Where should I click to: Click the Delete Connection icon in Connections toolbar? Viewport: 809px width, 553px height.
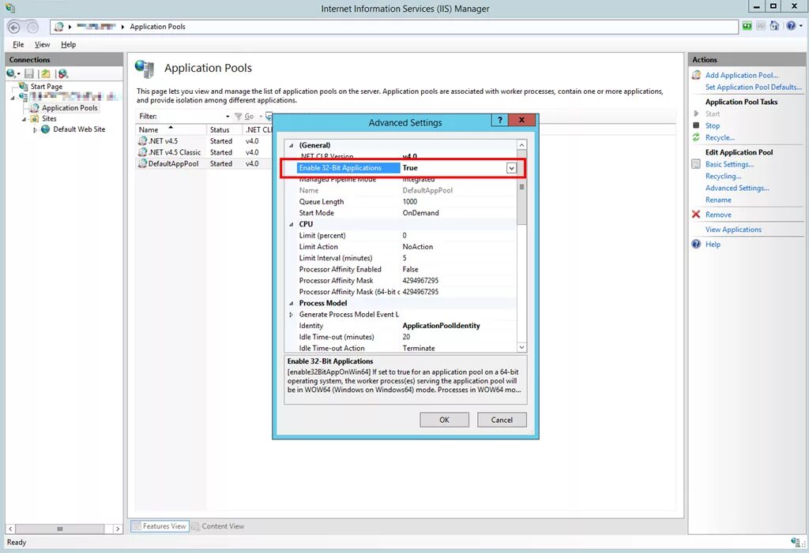(62, 73)
